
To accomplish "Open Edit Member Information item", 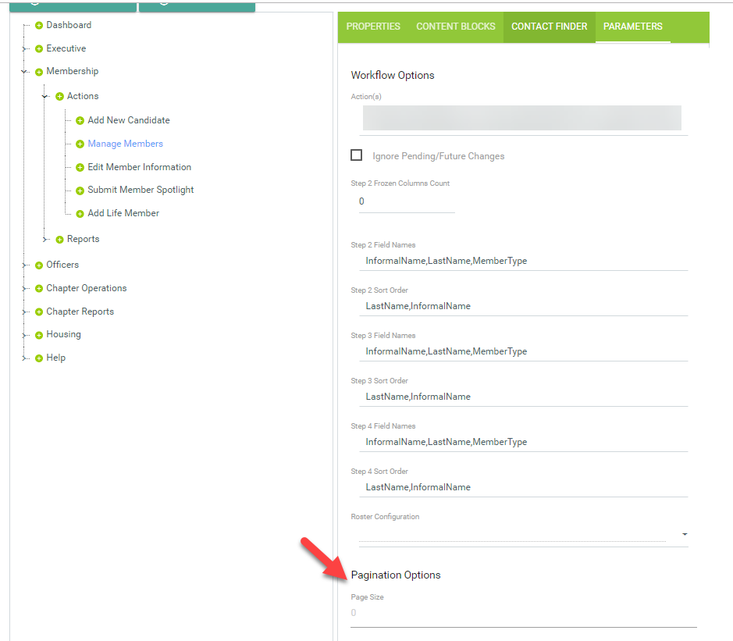I will click(x=139, y=167).
